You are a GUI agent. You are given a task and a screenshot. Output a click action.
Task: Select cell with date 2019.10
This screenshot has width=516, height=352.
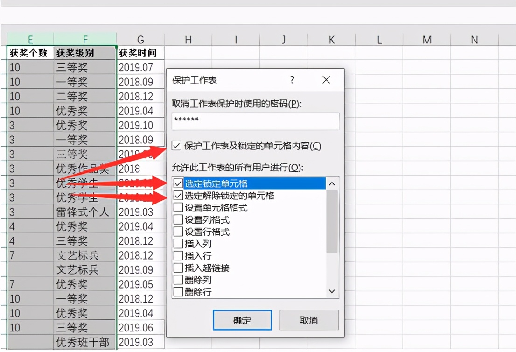coord(140,125)
